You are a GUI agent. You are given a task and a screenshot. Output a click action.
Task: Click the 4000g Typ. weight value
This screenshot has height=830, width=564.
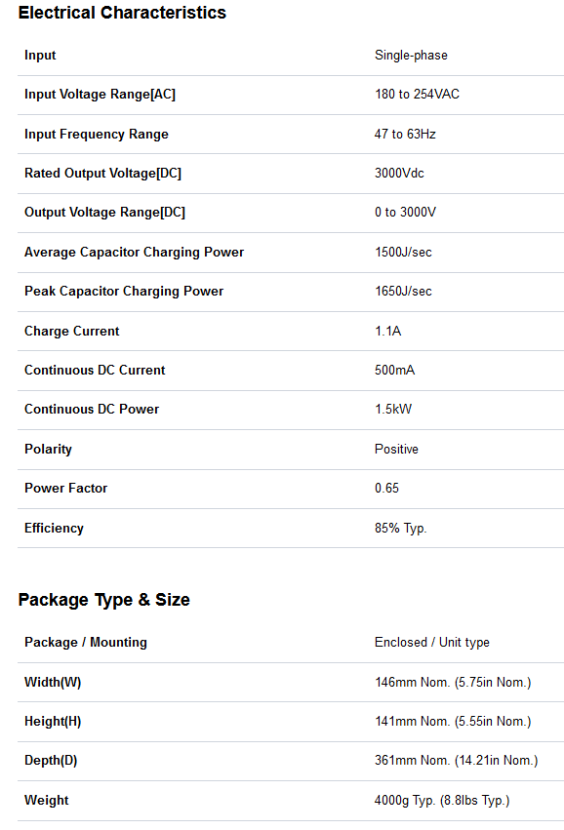click(x=407, y=801)
